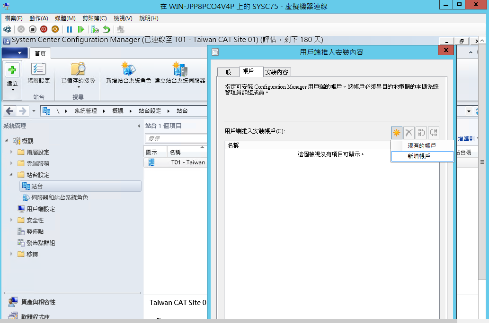Choose 現有的帳戶 from the menu

[x=422, y=145]
